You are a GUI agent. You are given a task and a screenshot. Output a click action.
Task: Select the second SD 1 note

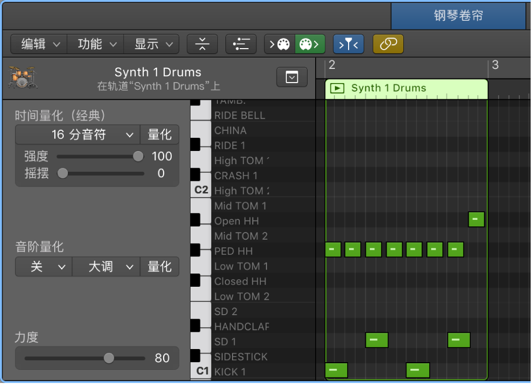pyautogui.click(x=459, y=340)
